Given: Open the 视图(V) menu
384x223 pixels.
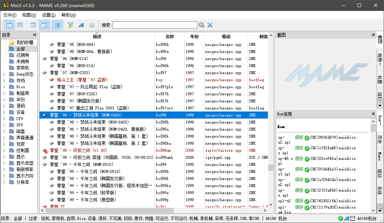Looking at the screenshot, I should (29, 15).
